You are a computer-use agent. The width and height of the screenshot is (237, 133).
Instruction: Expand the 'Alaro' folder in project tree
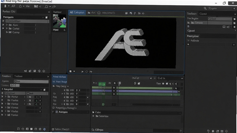tap(7, 25)
